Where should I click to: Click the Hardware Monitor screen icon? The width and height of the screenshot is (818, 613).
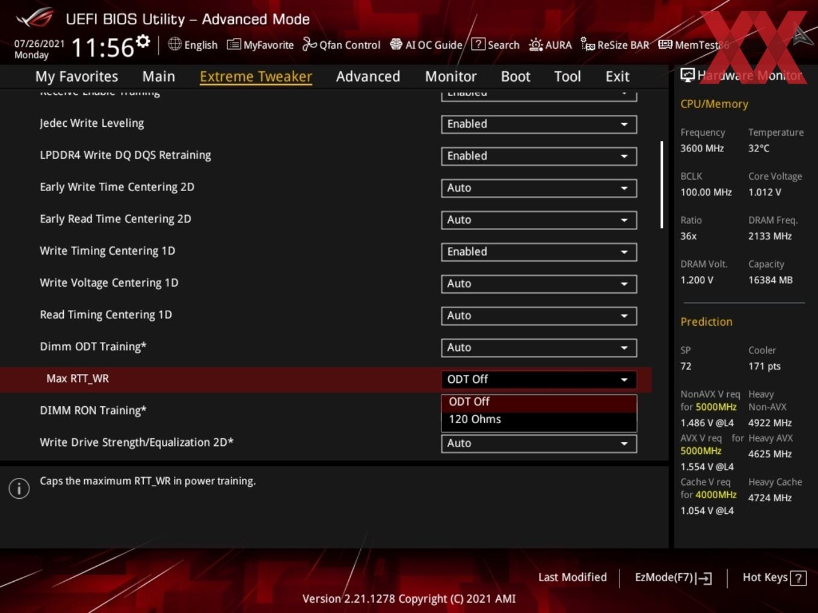687,75
